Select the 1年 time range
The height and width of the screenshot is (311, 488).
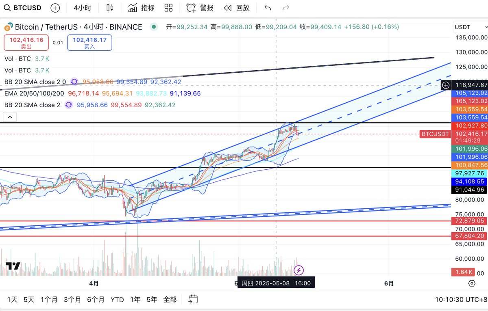(x=135, y=300)
